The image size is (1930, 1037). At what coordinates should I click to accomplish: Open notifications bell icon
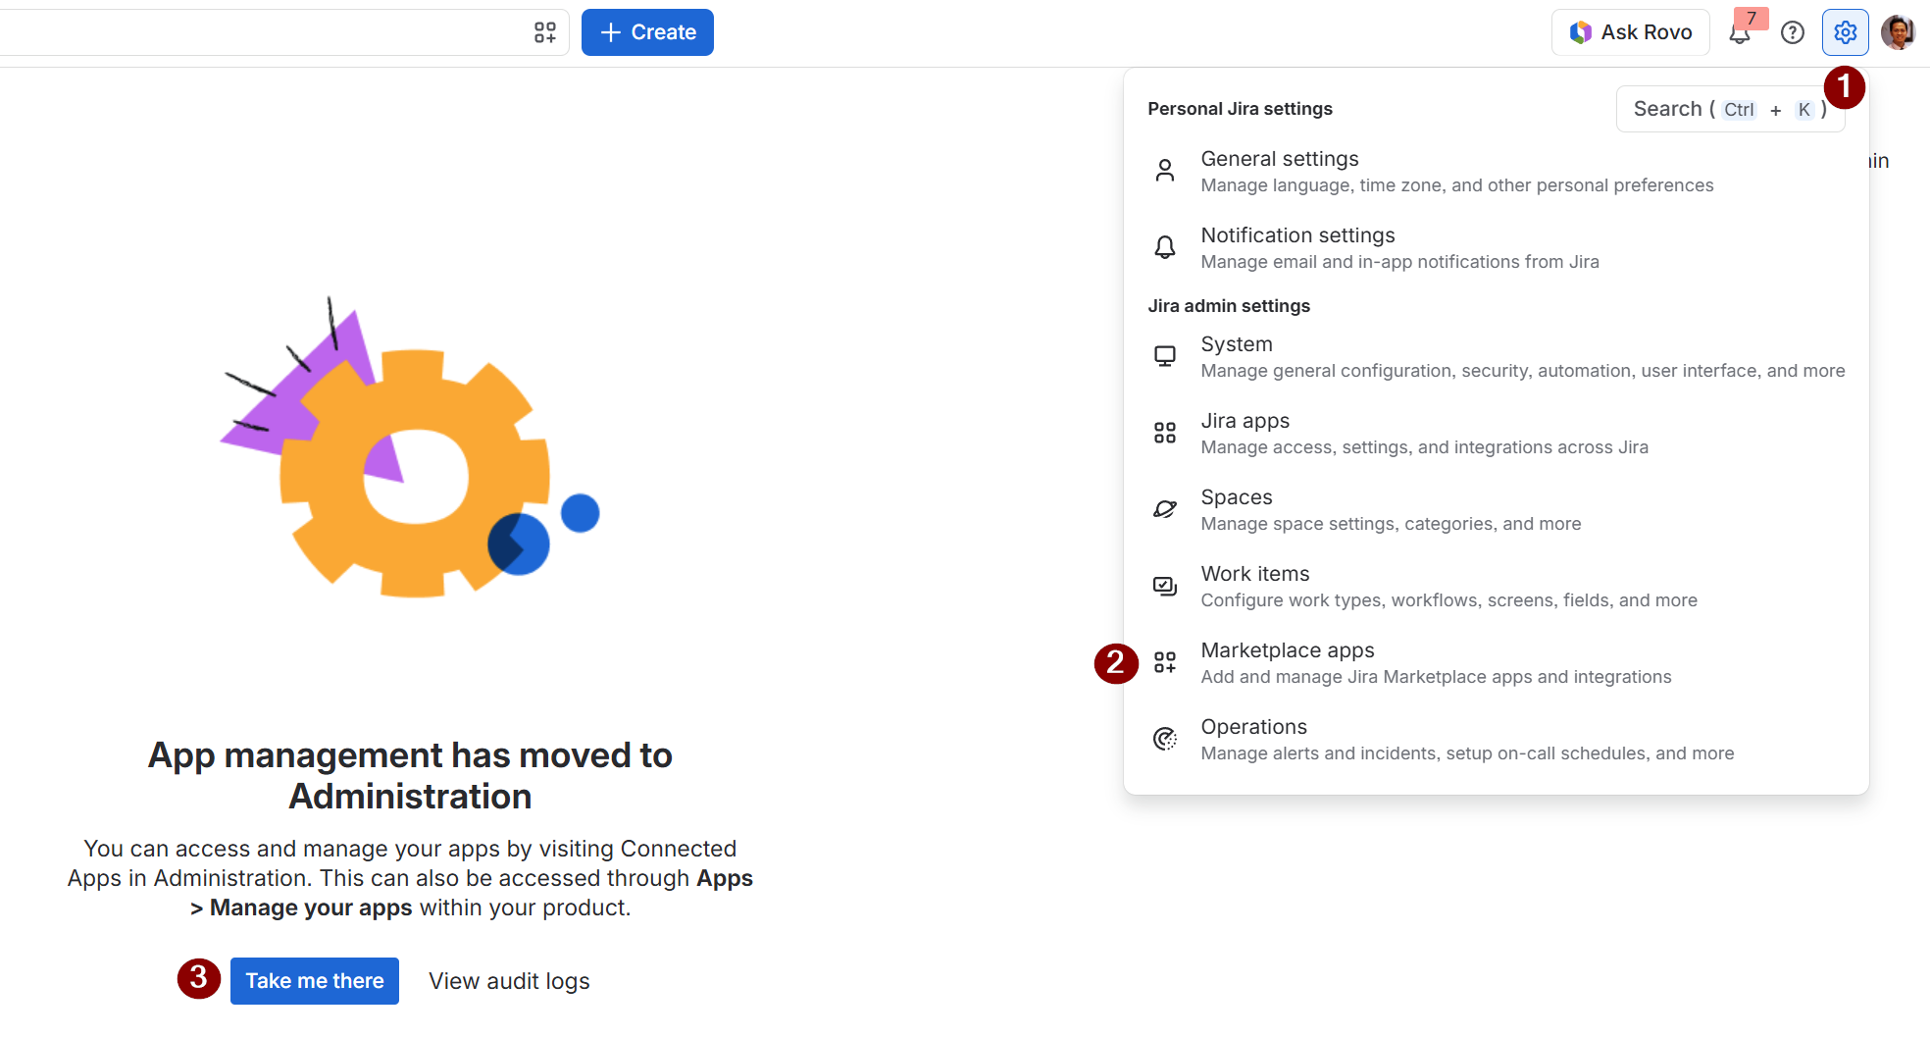pos(1740,32)
